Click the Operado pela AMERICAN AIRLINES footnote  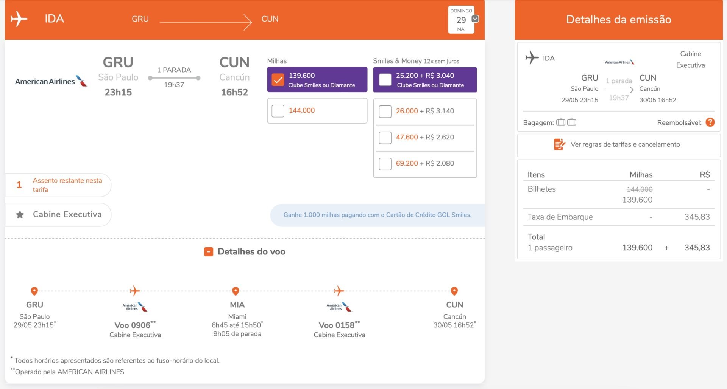coord(67,372)
